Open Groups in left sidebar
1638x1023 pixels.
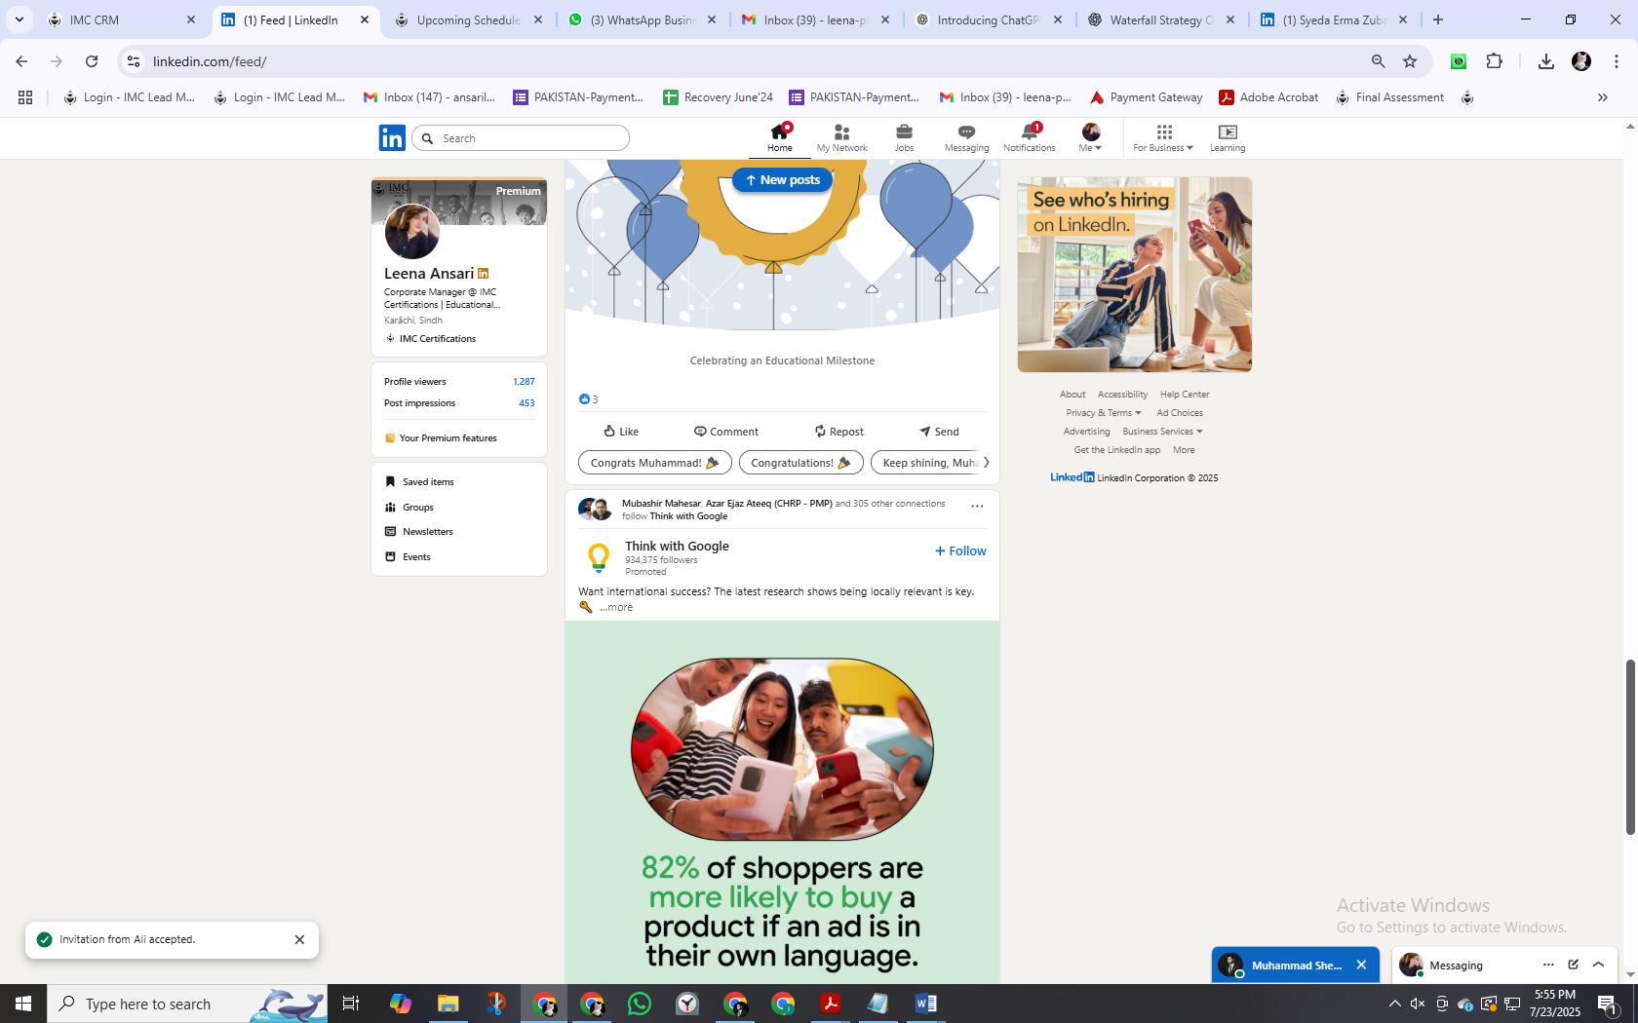409,508
